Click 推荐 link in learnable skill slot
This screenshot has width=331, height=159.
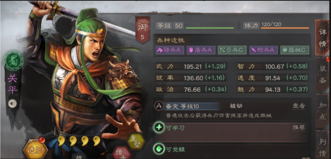(x=299, y=127)
